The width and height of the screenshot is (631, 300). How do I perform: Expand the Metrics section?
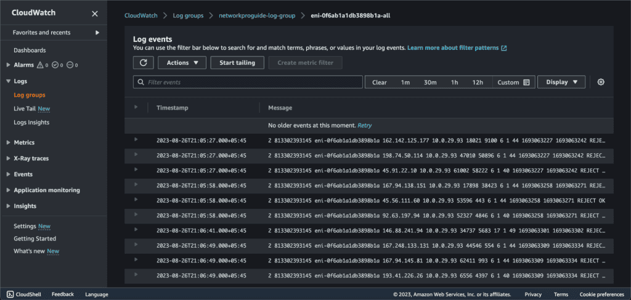tap(9, 142)
